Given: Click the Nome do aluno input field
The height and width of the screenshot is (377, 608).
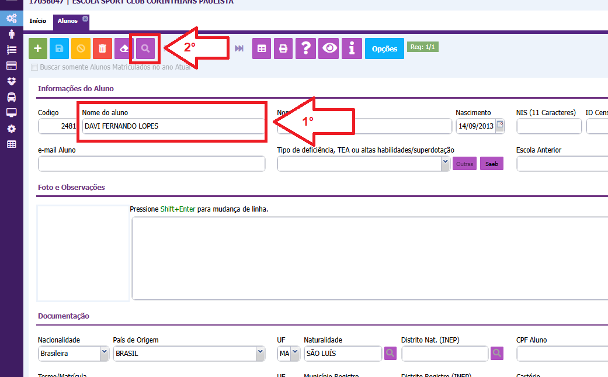Looking at the screenshot, I should [172, 126].
